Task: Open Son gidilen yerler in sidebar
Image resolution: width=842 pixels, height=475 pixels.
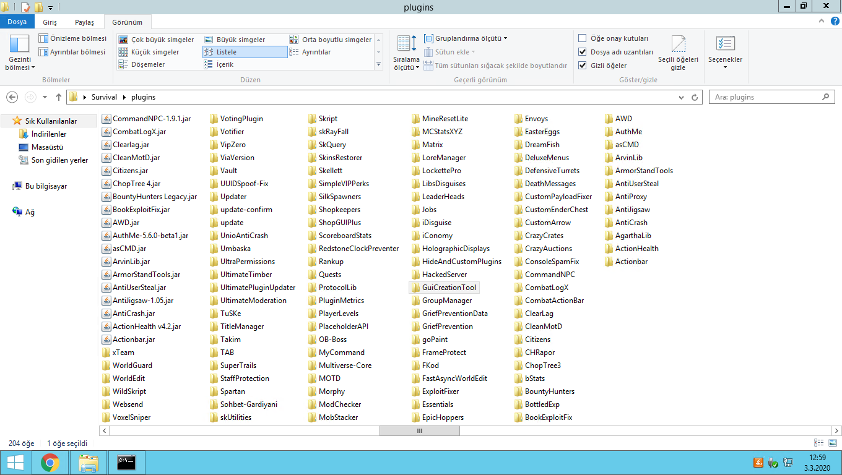Action: (53, 160)
